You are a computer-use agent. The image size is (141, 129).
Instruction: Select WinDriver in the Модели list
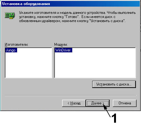(63, 50)
